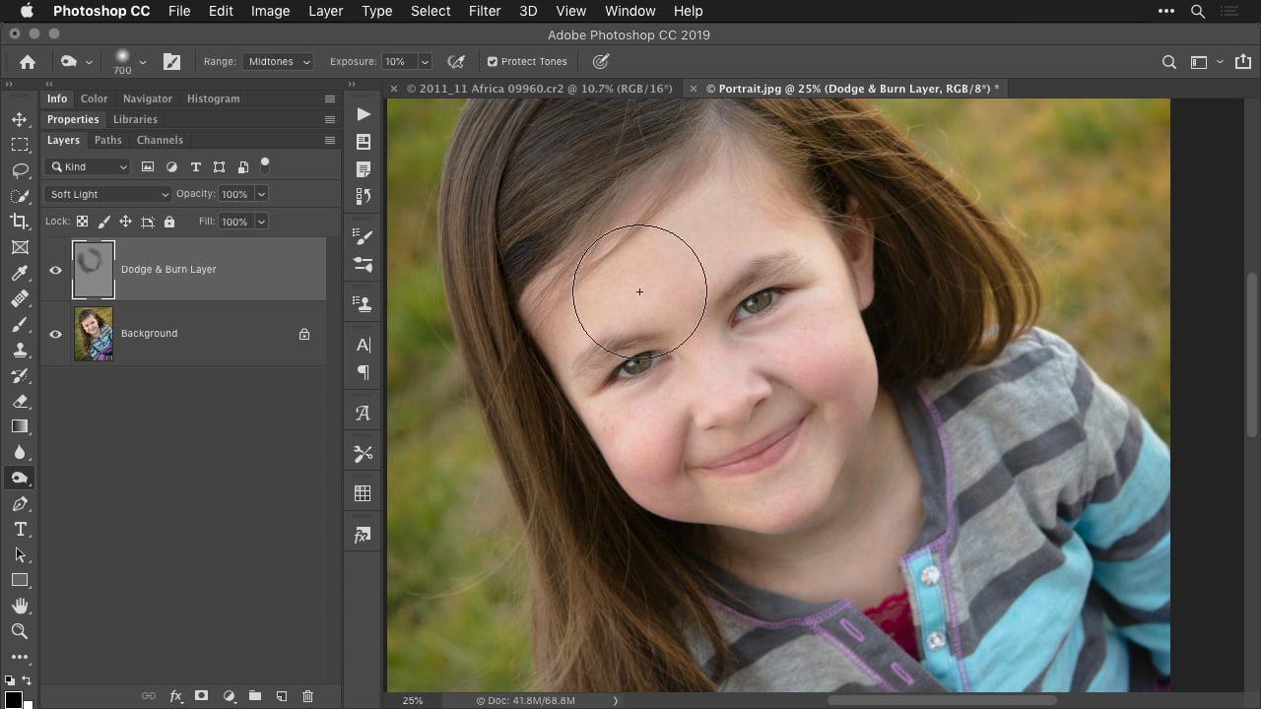Open the Glyphs panel icon
Image resolution: width=1261 pixels, height=709 pixels.
pos(364,414)
